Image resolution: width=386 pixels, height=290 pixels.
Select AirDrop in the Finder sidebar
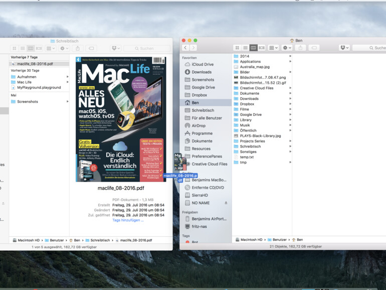click(x=198, y=125)
